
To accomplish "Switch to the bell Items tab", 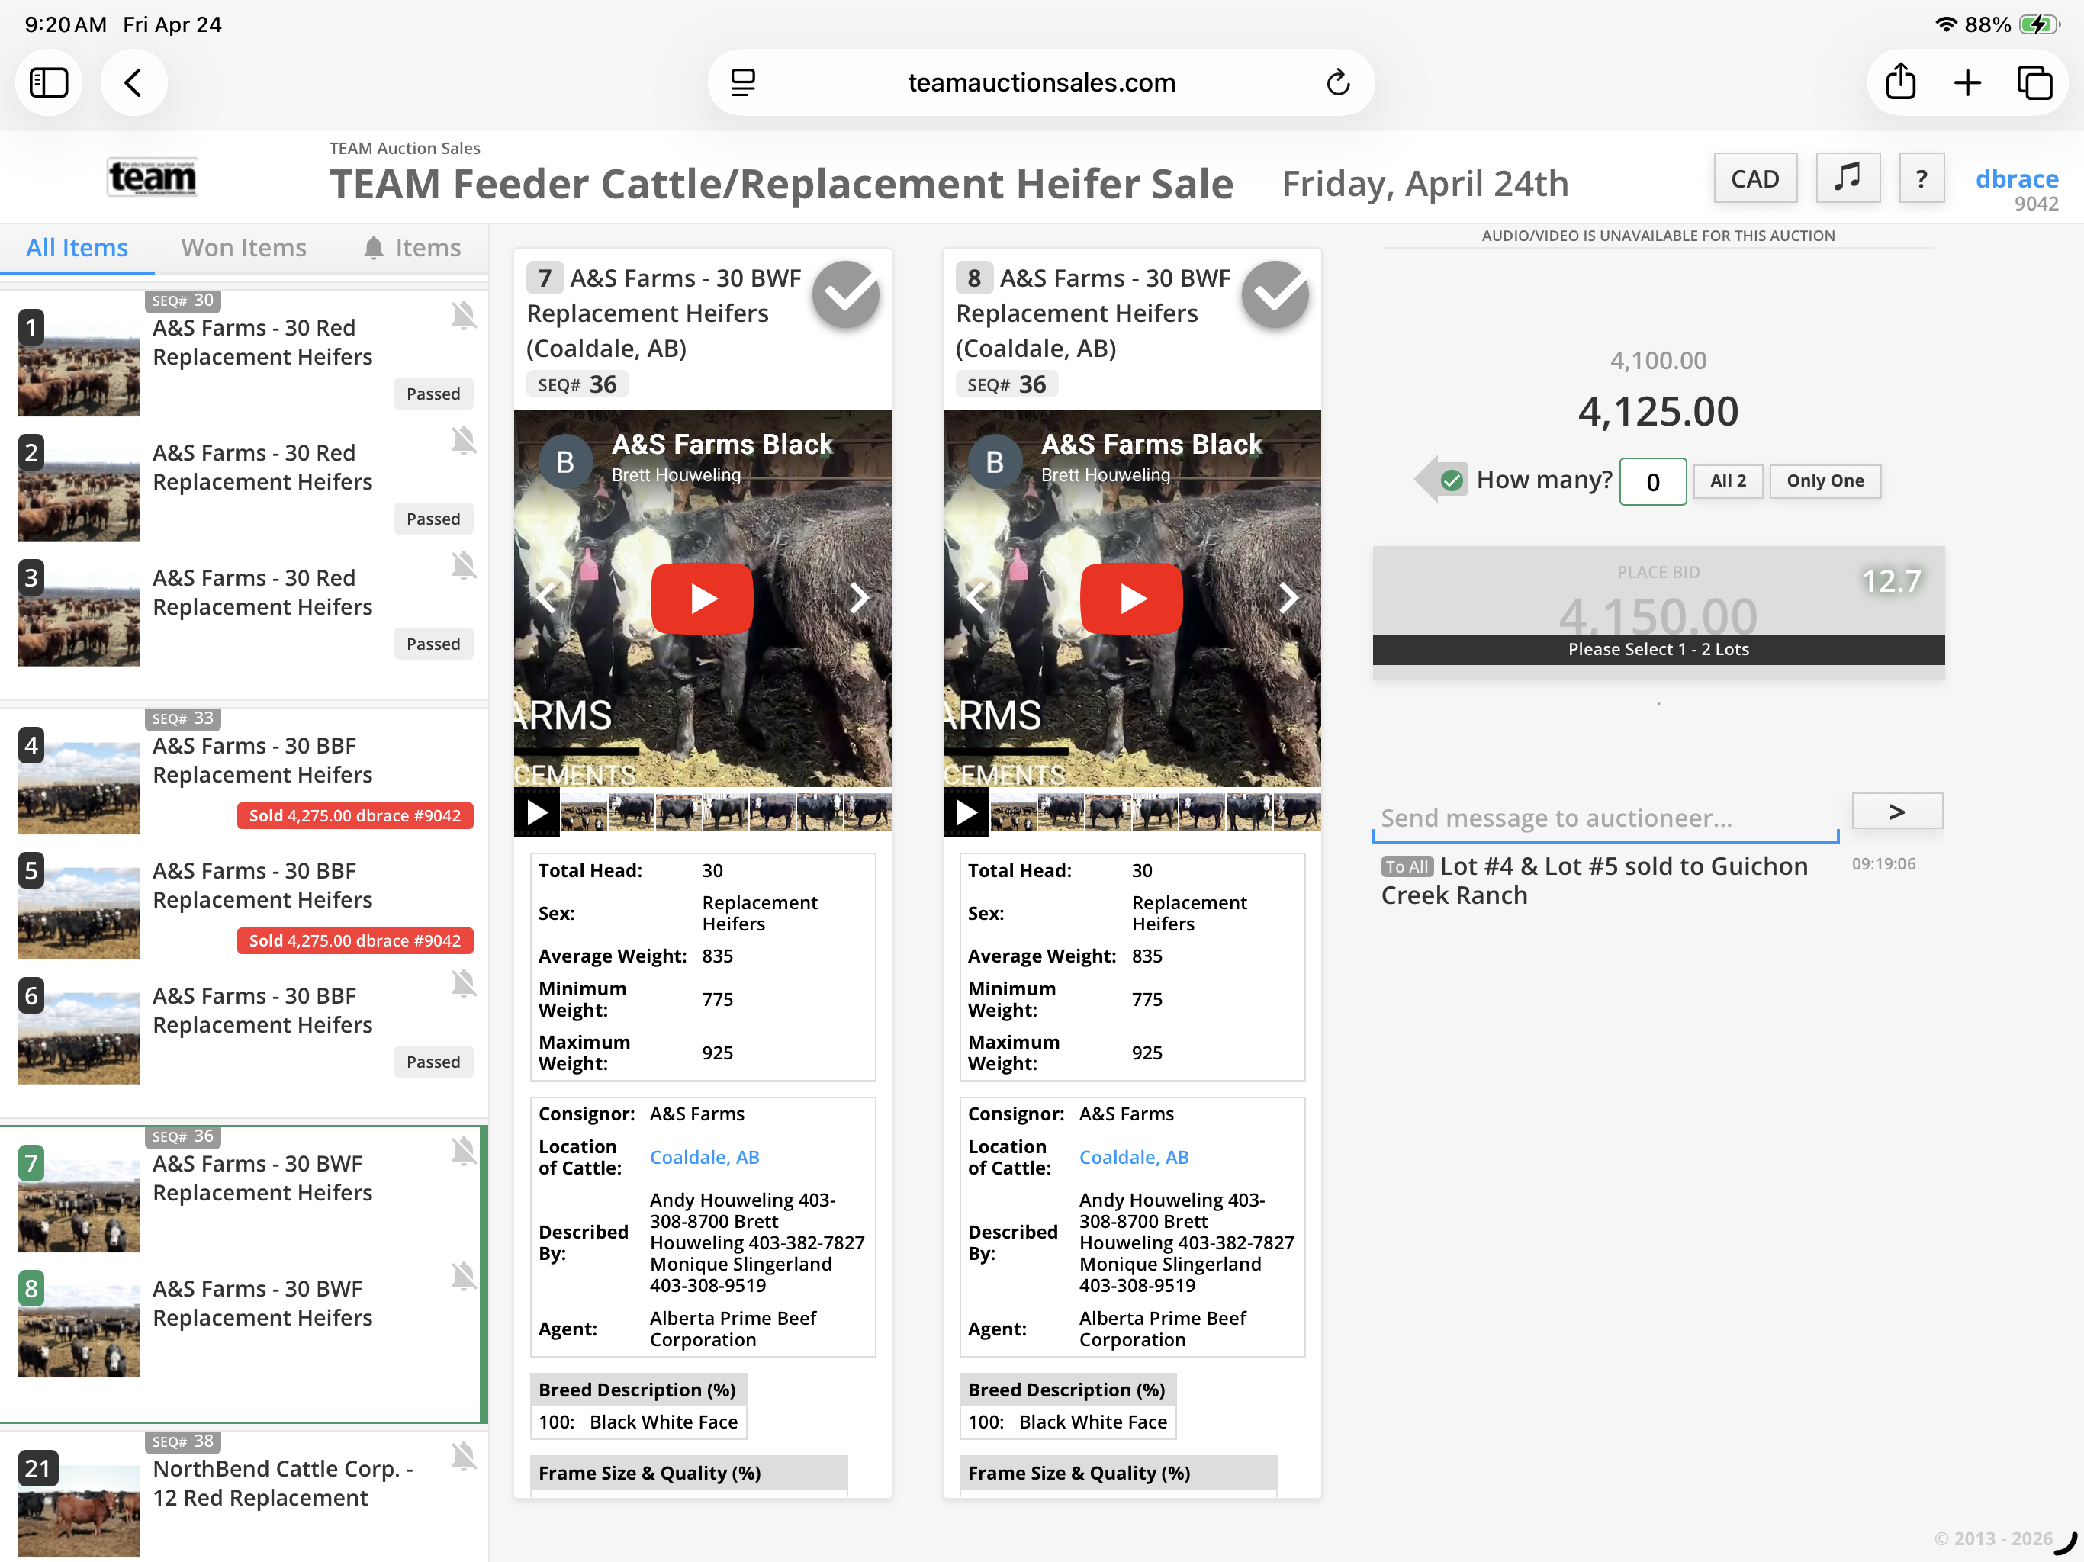I will pyautogui.click(x=413, y=248).
